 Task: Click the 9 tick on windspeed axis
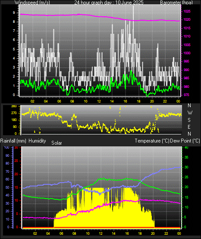point(14,13)
